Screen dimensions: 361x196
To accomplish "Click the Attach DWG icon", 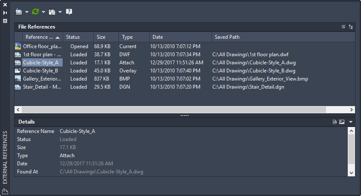I will [x=19, y=12].
